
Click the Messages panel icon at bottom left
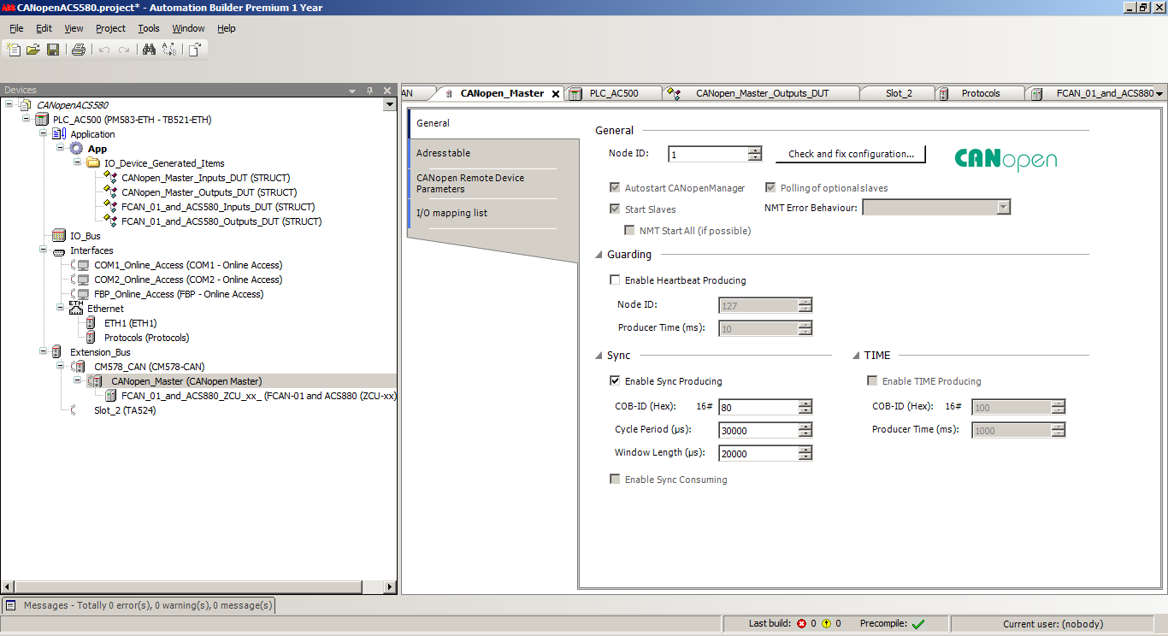coord(11,605)
